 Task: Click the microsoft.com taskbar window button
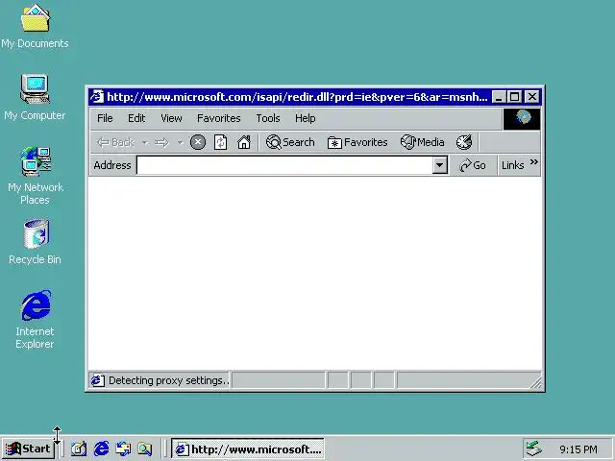pos(248,449)
